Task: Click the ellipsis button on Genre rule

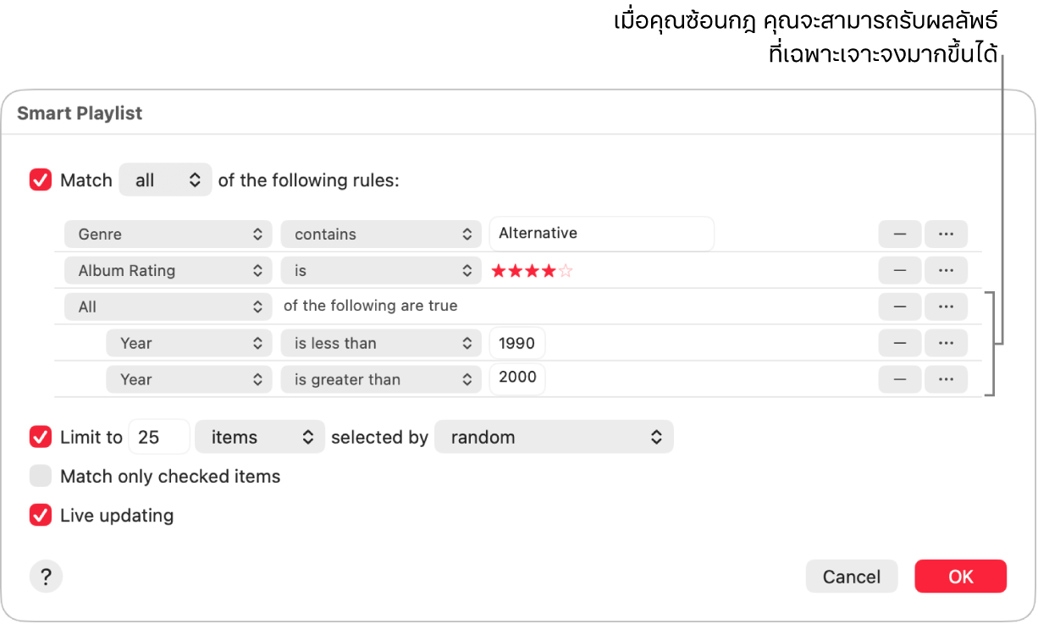Action: pyautogui.click(x=946, y=234)
